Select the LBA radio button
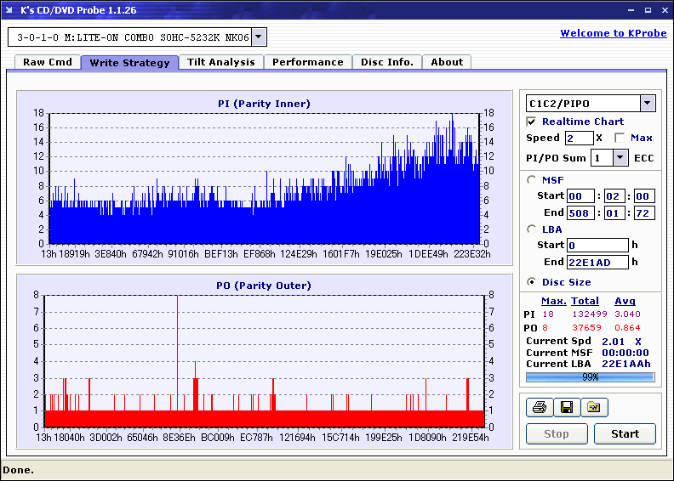 pyautogui.click(x=533, y=229)
